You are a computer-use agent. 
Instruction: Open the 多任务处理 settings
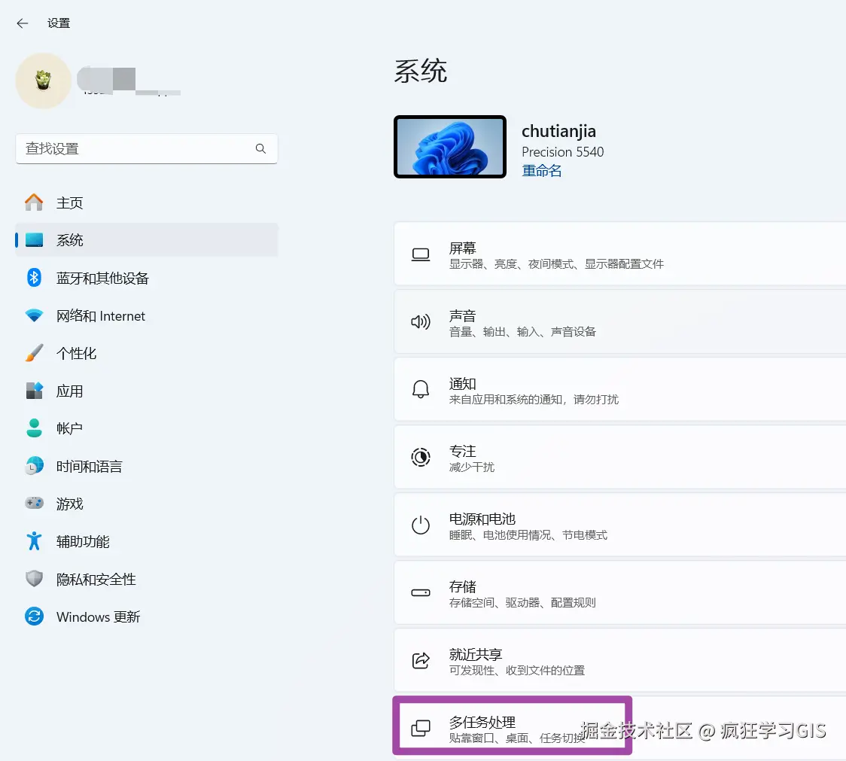coord(620,728)
